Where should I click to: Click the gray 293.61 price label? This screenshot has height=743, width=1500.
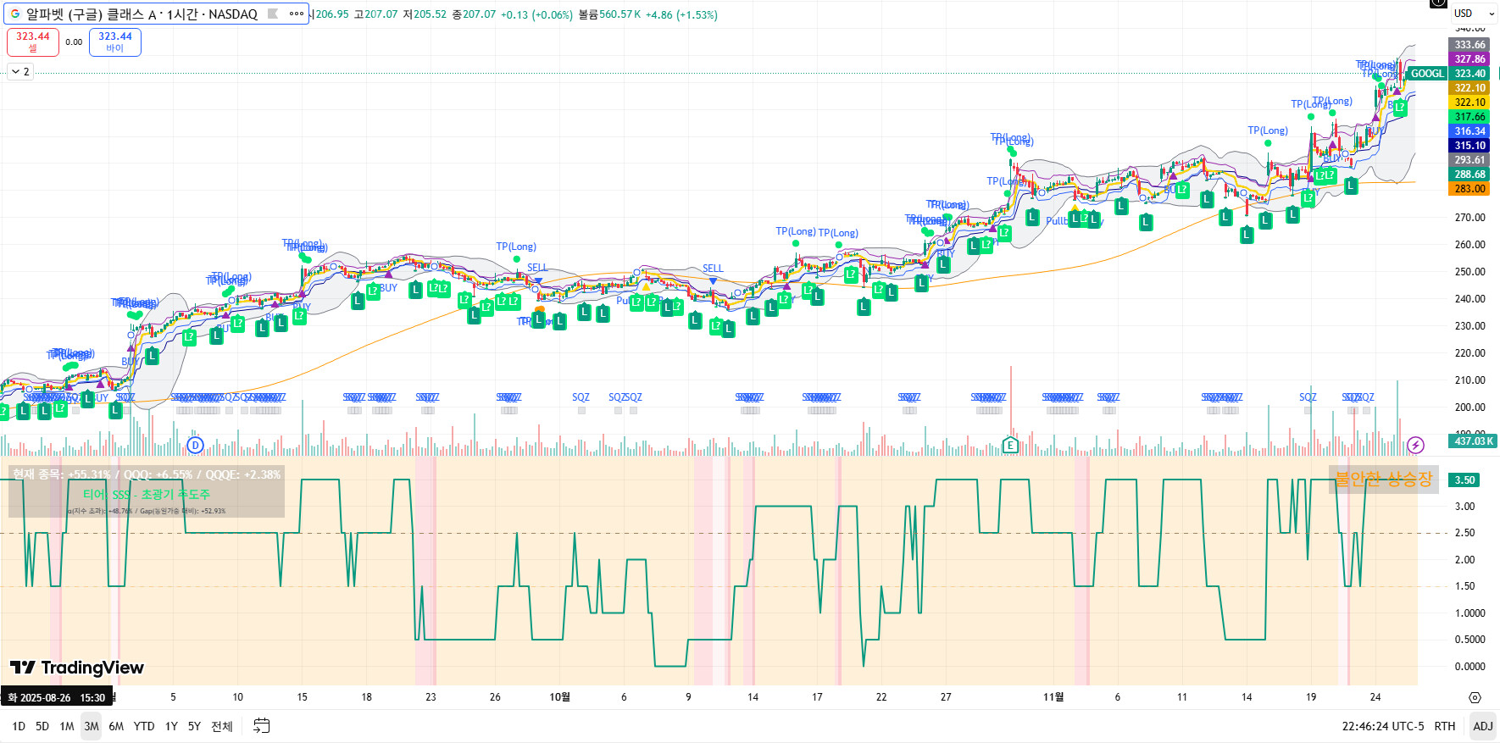click(1469, 160)
